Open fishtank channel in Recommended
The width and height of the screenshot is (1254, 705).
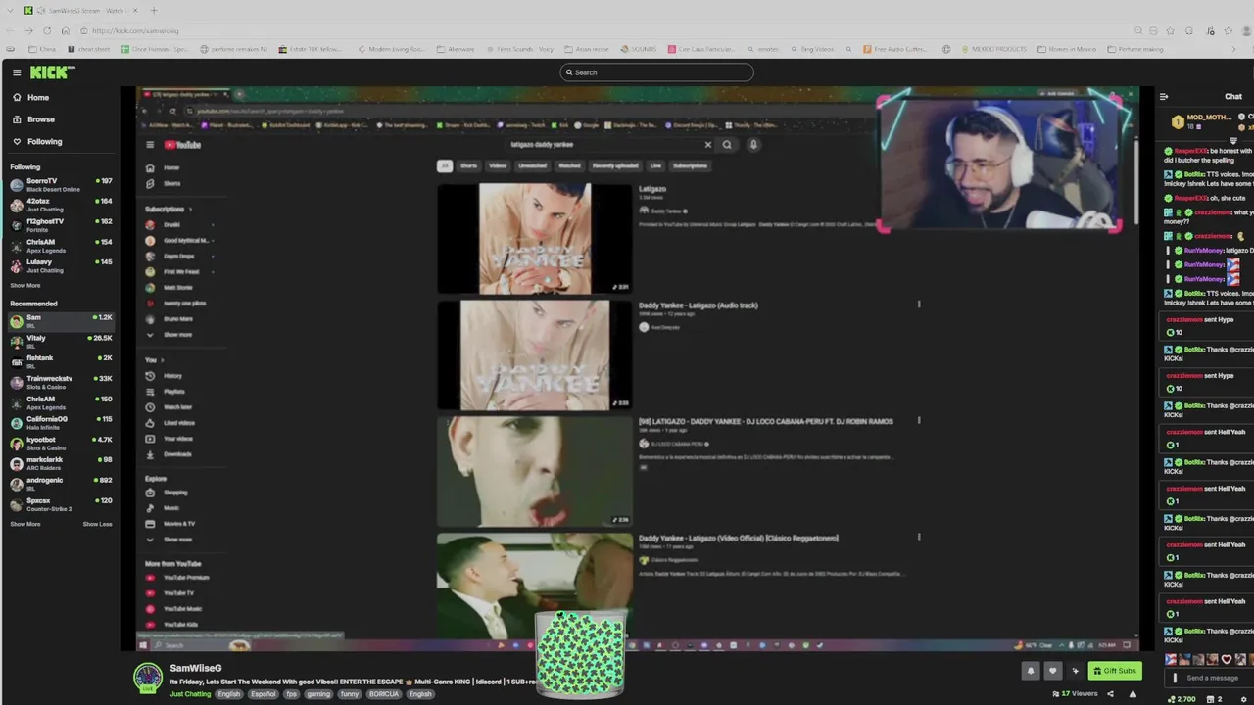(x=61, y=361)
